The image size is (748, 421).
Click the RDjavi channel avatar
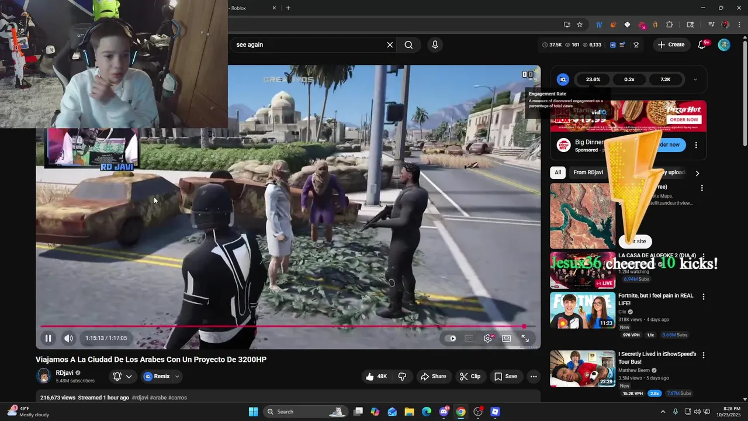(x=43, y=376)
